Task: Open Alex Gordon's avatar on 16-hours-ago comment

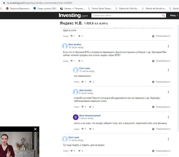Action: pos(65,46)
